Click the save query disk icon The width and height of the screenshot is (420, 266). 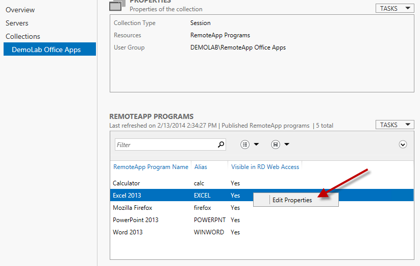(x=276, y=144)
